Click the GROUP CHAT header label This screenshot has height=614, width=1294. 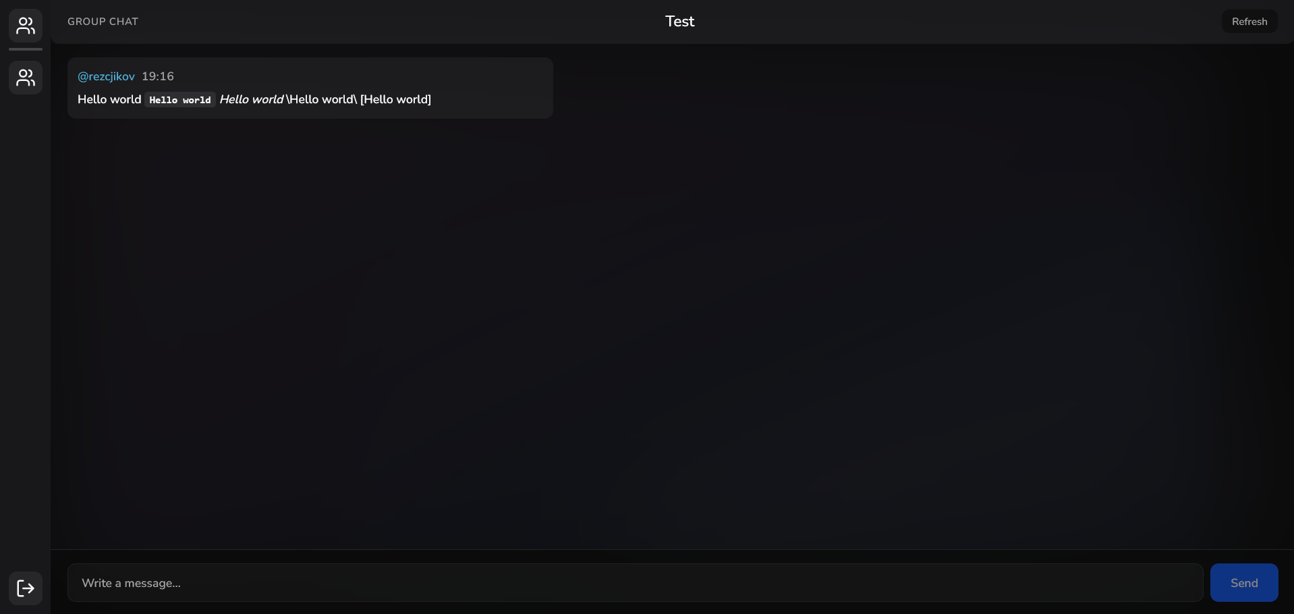point(103,22)
